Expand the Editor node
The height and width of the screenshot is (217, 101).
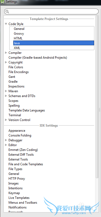click(6, 145)
